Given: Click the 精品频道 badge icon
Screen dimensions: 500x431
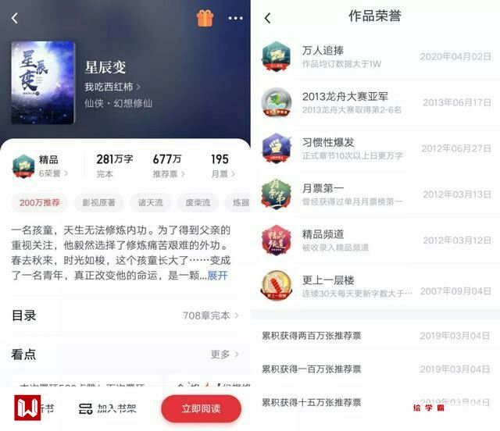Looking at the screenshot, I should [276, 240].
